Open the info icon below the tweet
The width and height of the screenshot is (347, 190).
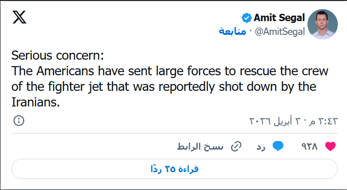click(x=19, y=121)
